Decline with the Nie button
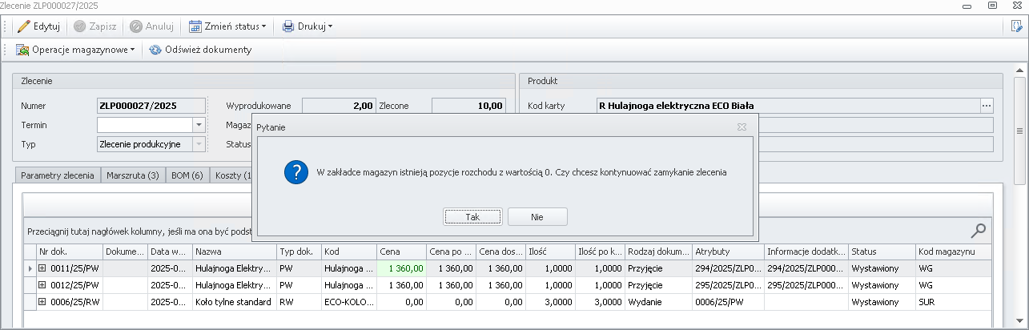 click(x=537, y=217)
